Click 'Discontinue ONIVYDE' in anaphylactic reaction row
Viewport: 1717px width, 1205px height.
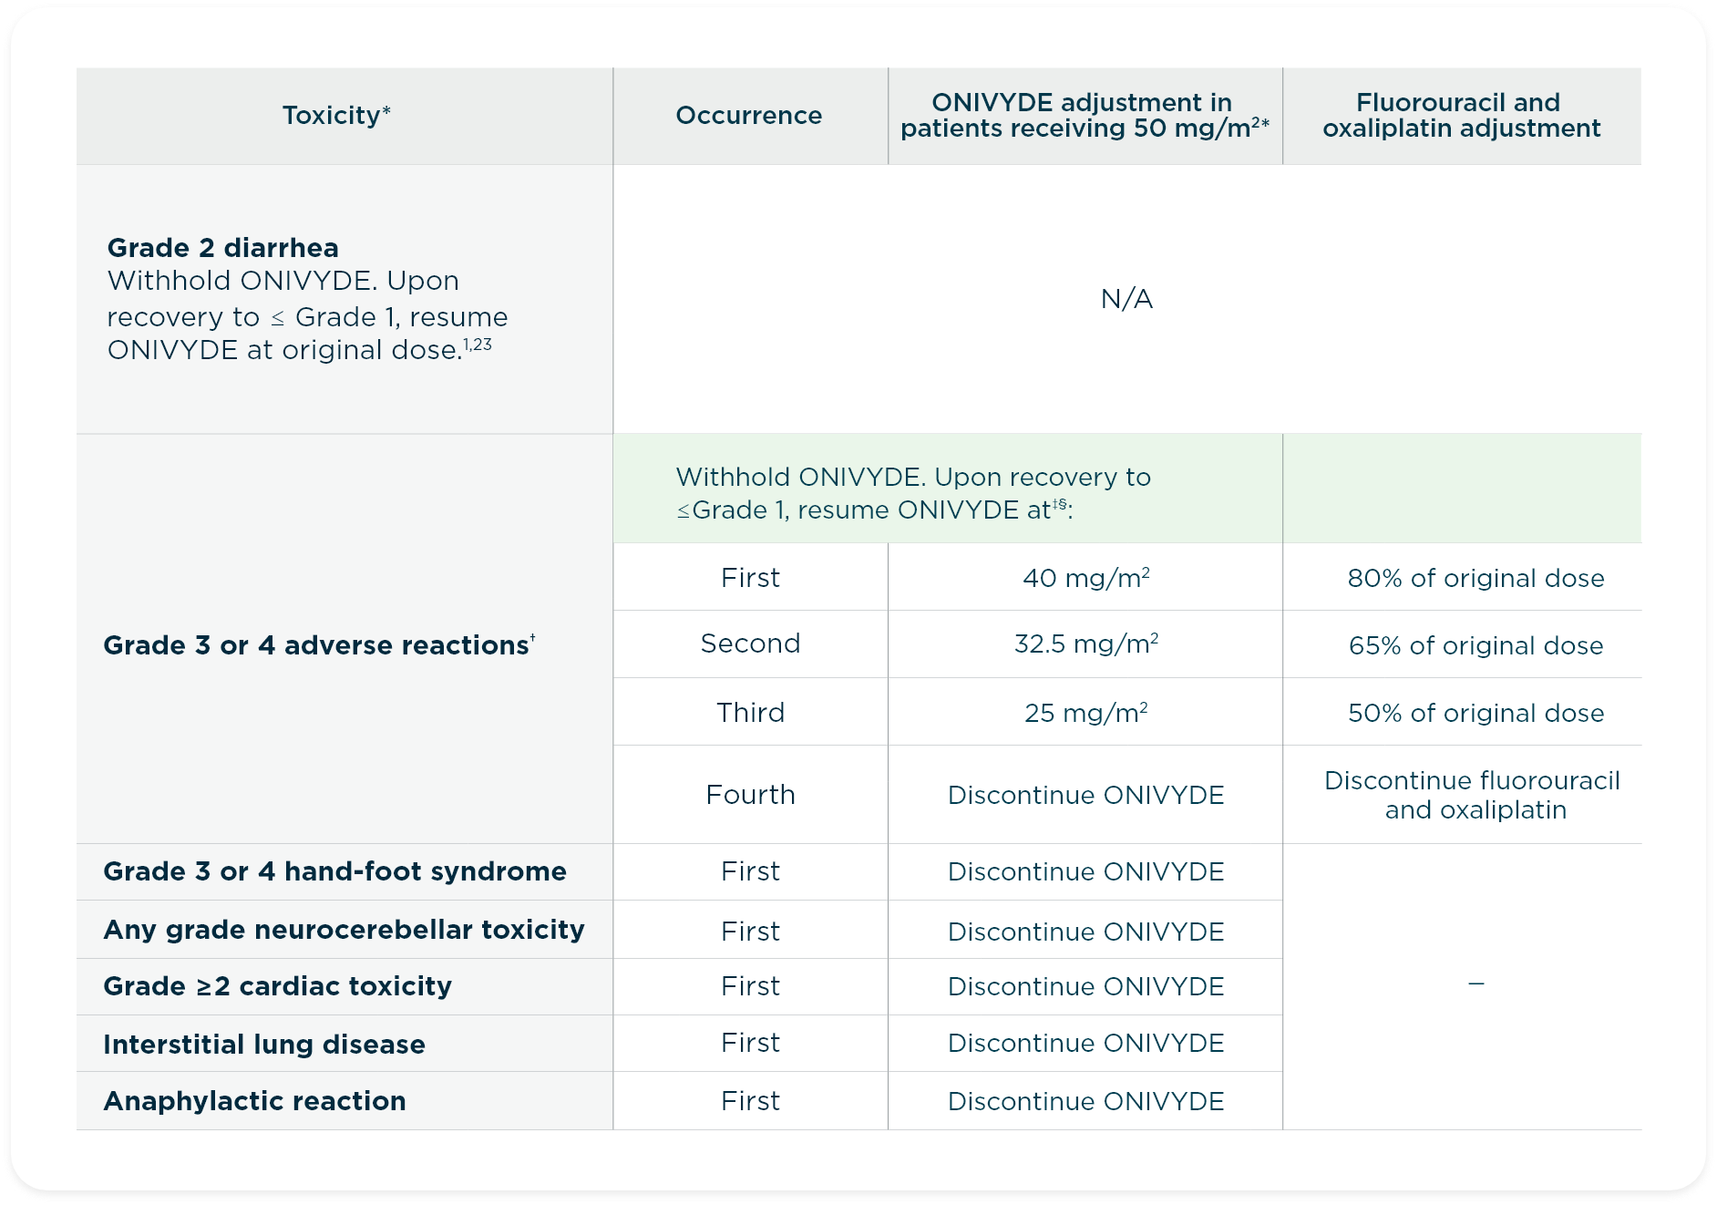(x=1085, y=1101)
